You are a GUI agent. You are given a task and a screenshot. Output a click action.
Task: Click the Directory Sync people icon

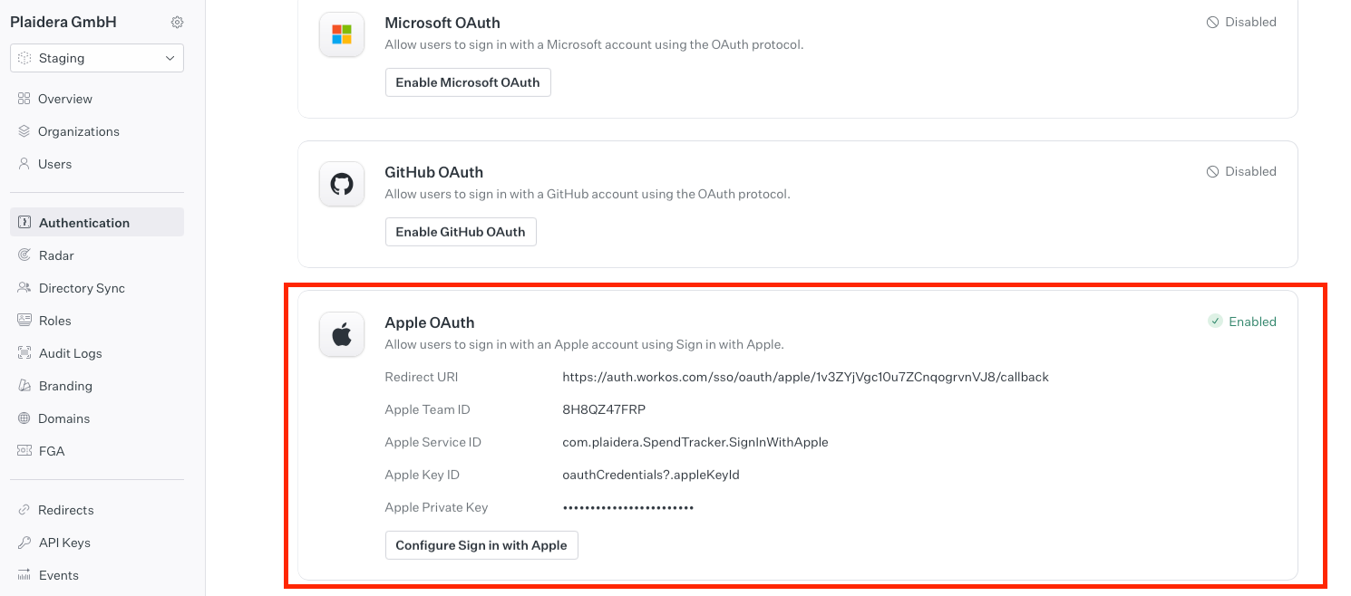(24, 288)
